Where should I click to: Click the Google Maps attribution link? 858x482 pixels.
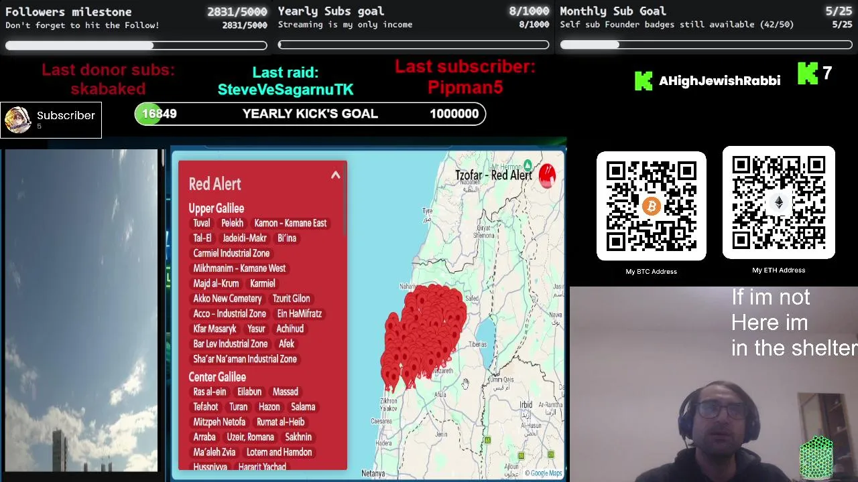pyautogui.click(x=544, y=473)
